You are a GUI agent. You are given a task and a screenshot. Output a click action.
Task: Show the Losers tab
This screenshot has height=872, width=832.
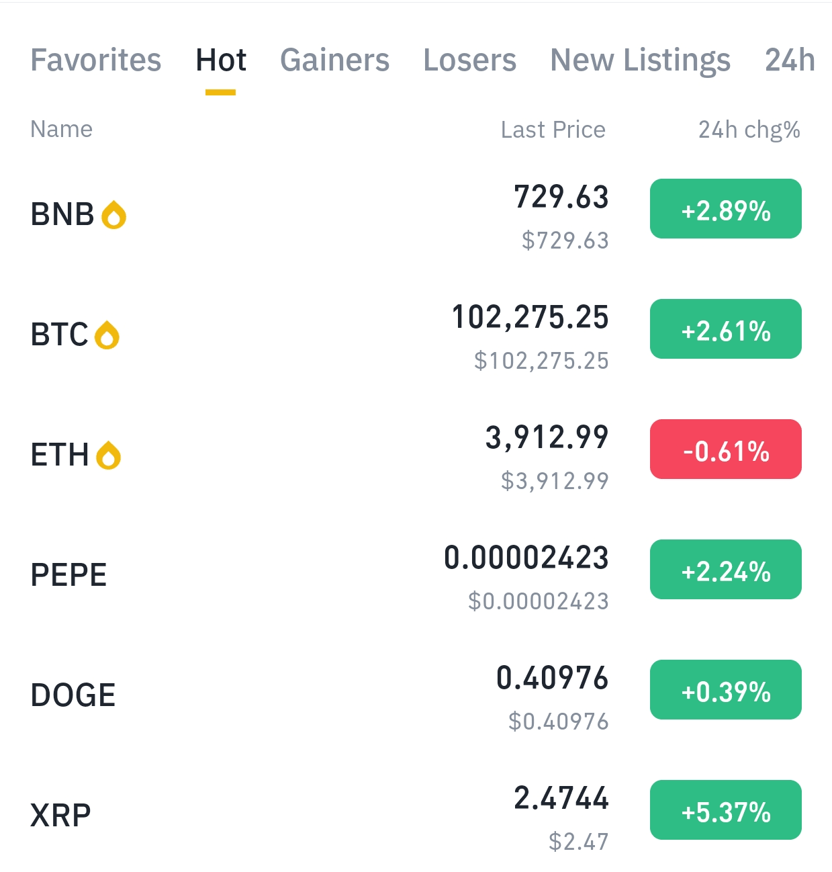(x=469, y=60)
